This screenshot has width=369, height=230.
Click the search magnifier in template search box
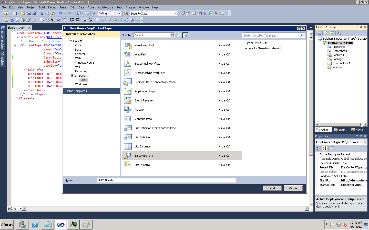(302, 36)
